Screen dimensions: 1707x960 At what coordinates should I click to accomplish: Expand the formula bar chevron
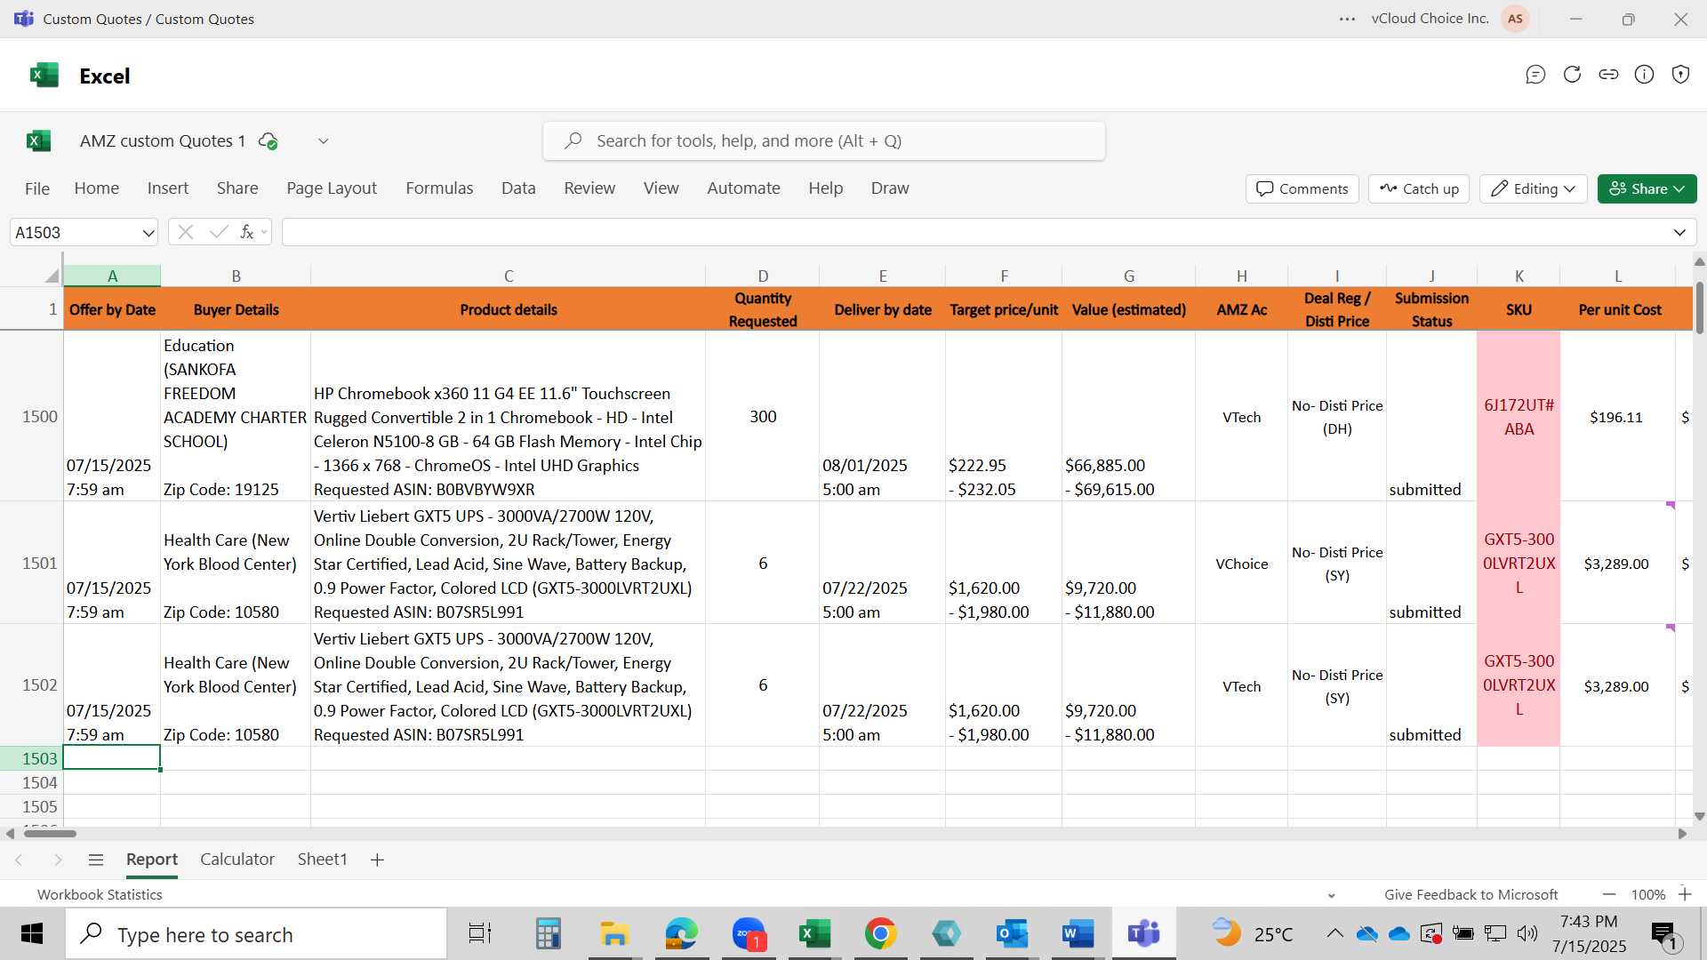1679,233
